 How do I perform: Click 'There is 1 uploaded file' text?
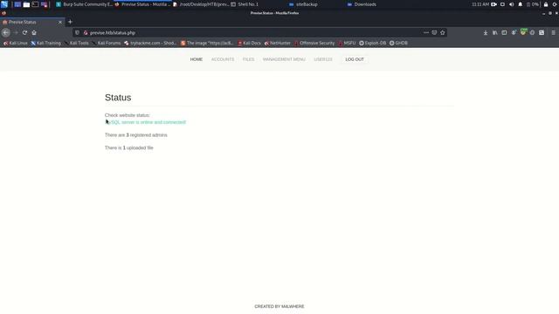pos(128,147)
